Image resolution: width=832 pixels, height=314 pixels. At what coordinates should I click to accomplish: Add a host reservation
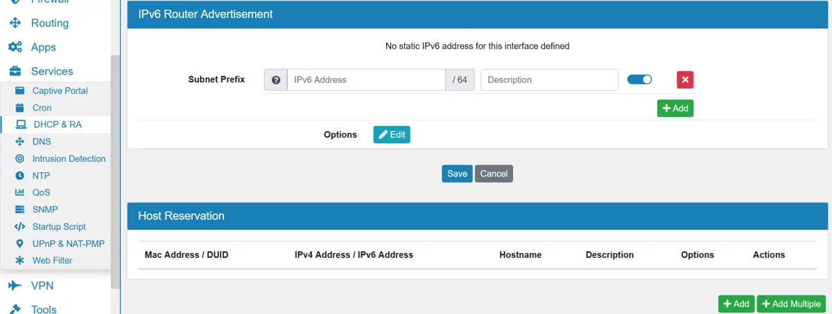736,304
